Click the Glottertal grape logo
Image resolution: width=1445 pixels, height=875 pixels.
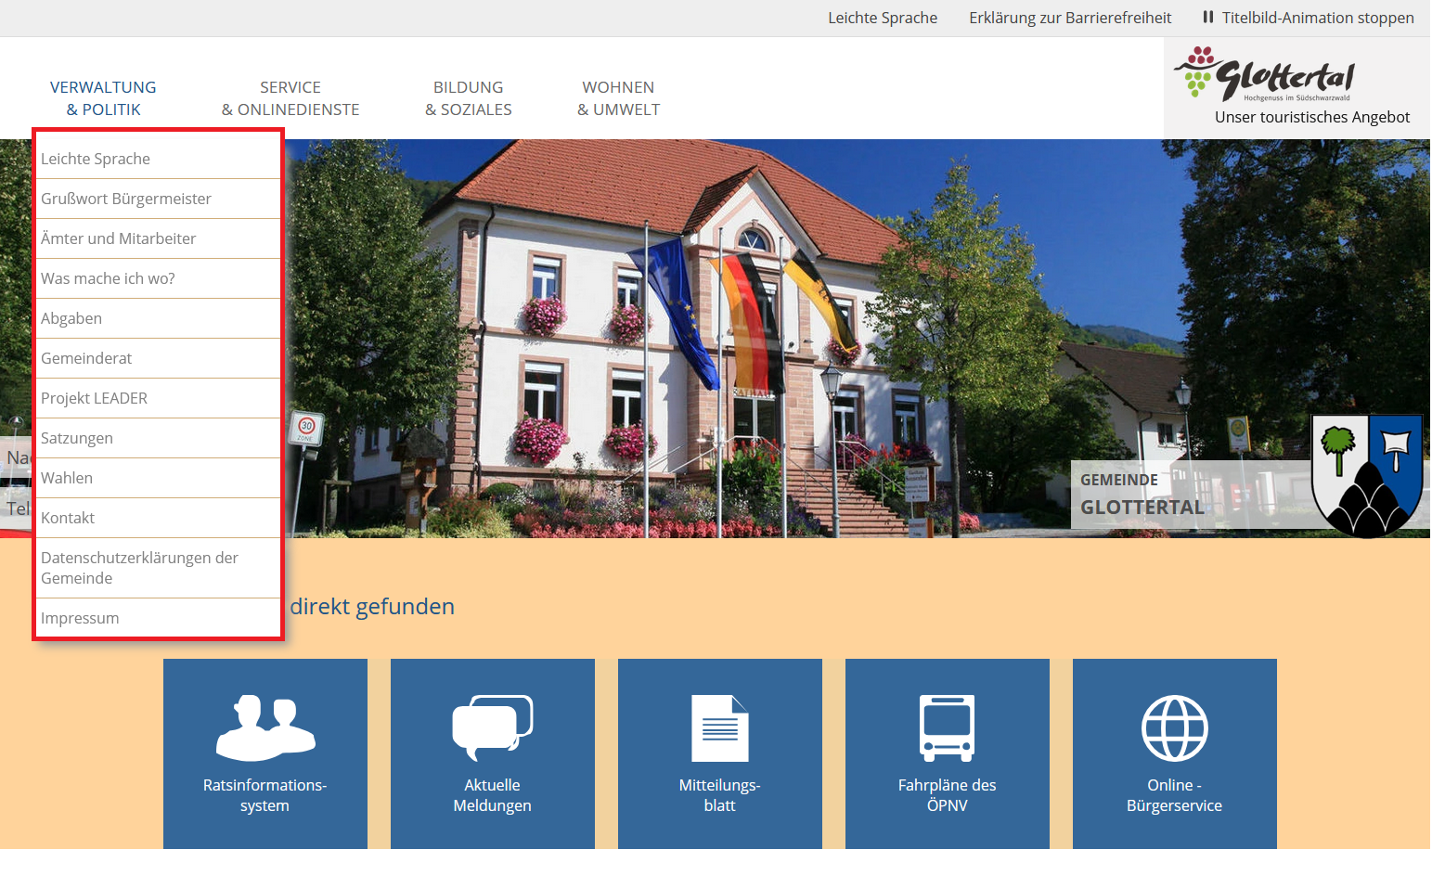point(1264,74)
